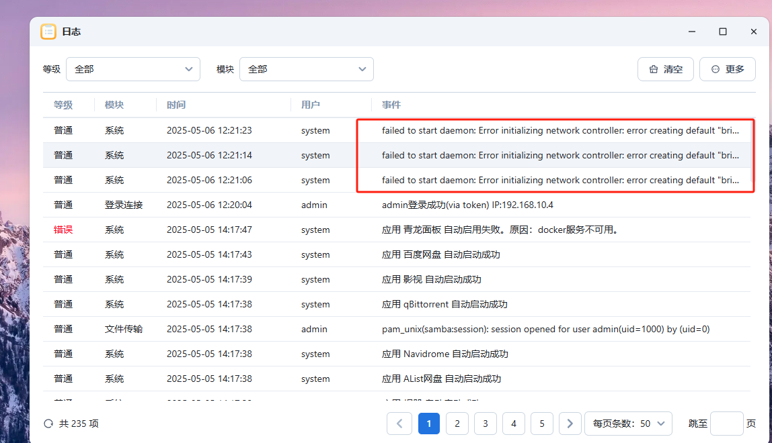772x443 pixels.
Task: Open the 更多 more options button
Action: point(728,69)
